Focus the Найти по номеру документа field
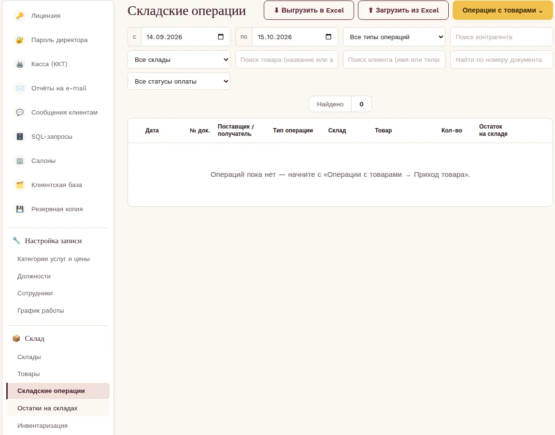 (501, 59)
